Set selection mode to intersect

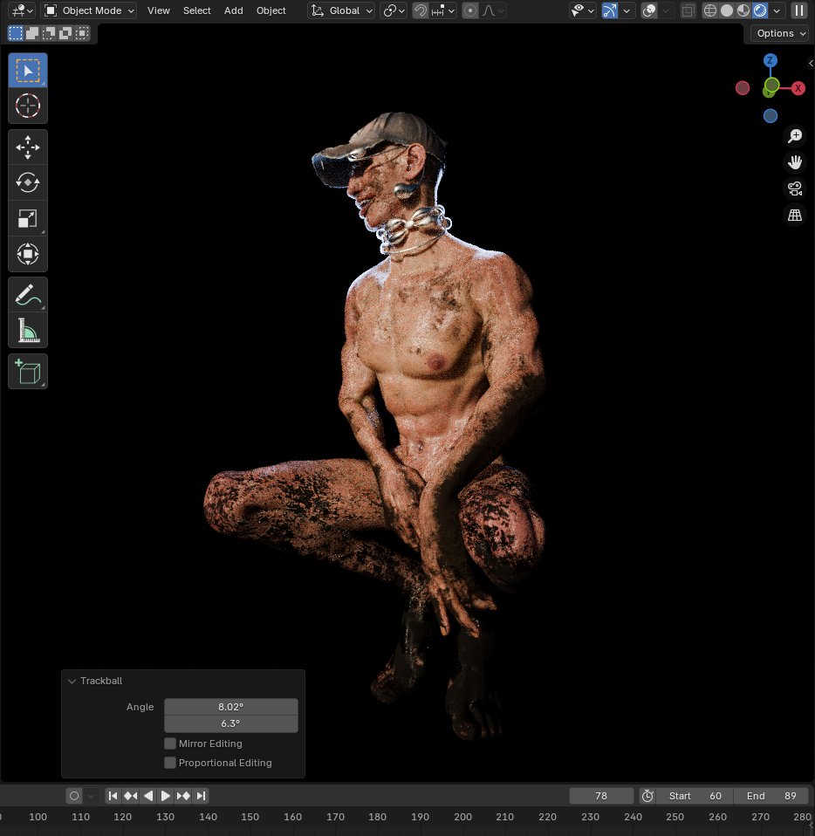[81, 33]
